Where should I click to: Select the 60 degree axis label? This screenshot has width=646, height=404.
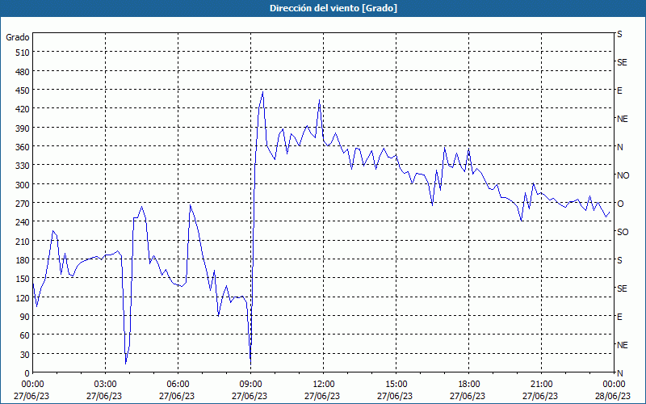25,335
